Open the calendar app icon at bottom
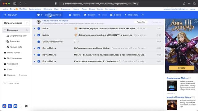The width and height of the screenshot is (198, 111). [x=15, y=106]
